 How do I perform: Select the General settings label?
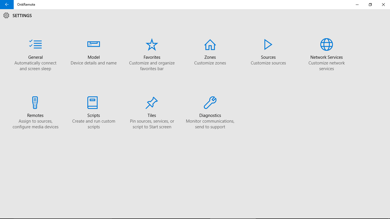coord(35,57)
